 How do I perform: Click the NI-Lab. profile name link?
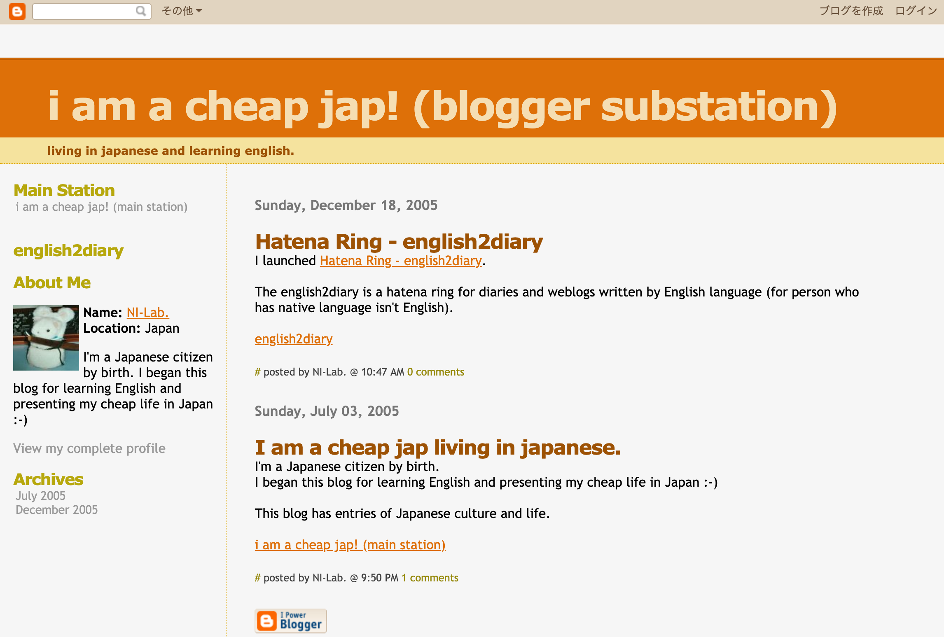tap(148, 313)
